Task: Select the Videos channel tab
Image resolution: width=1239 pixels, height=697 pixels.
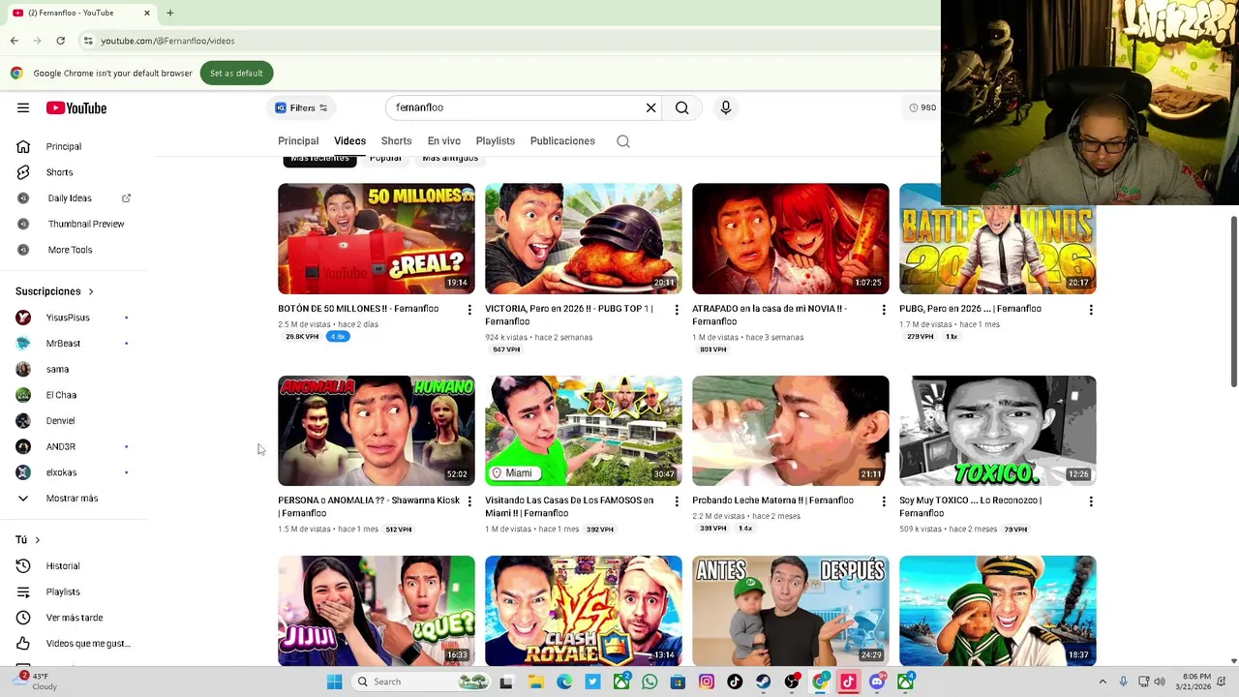Action: (x=350, y=141)
